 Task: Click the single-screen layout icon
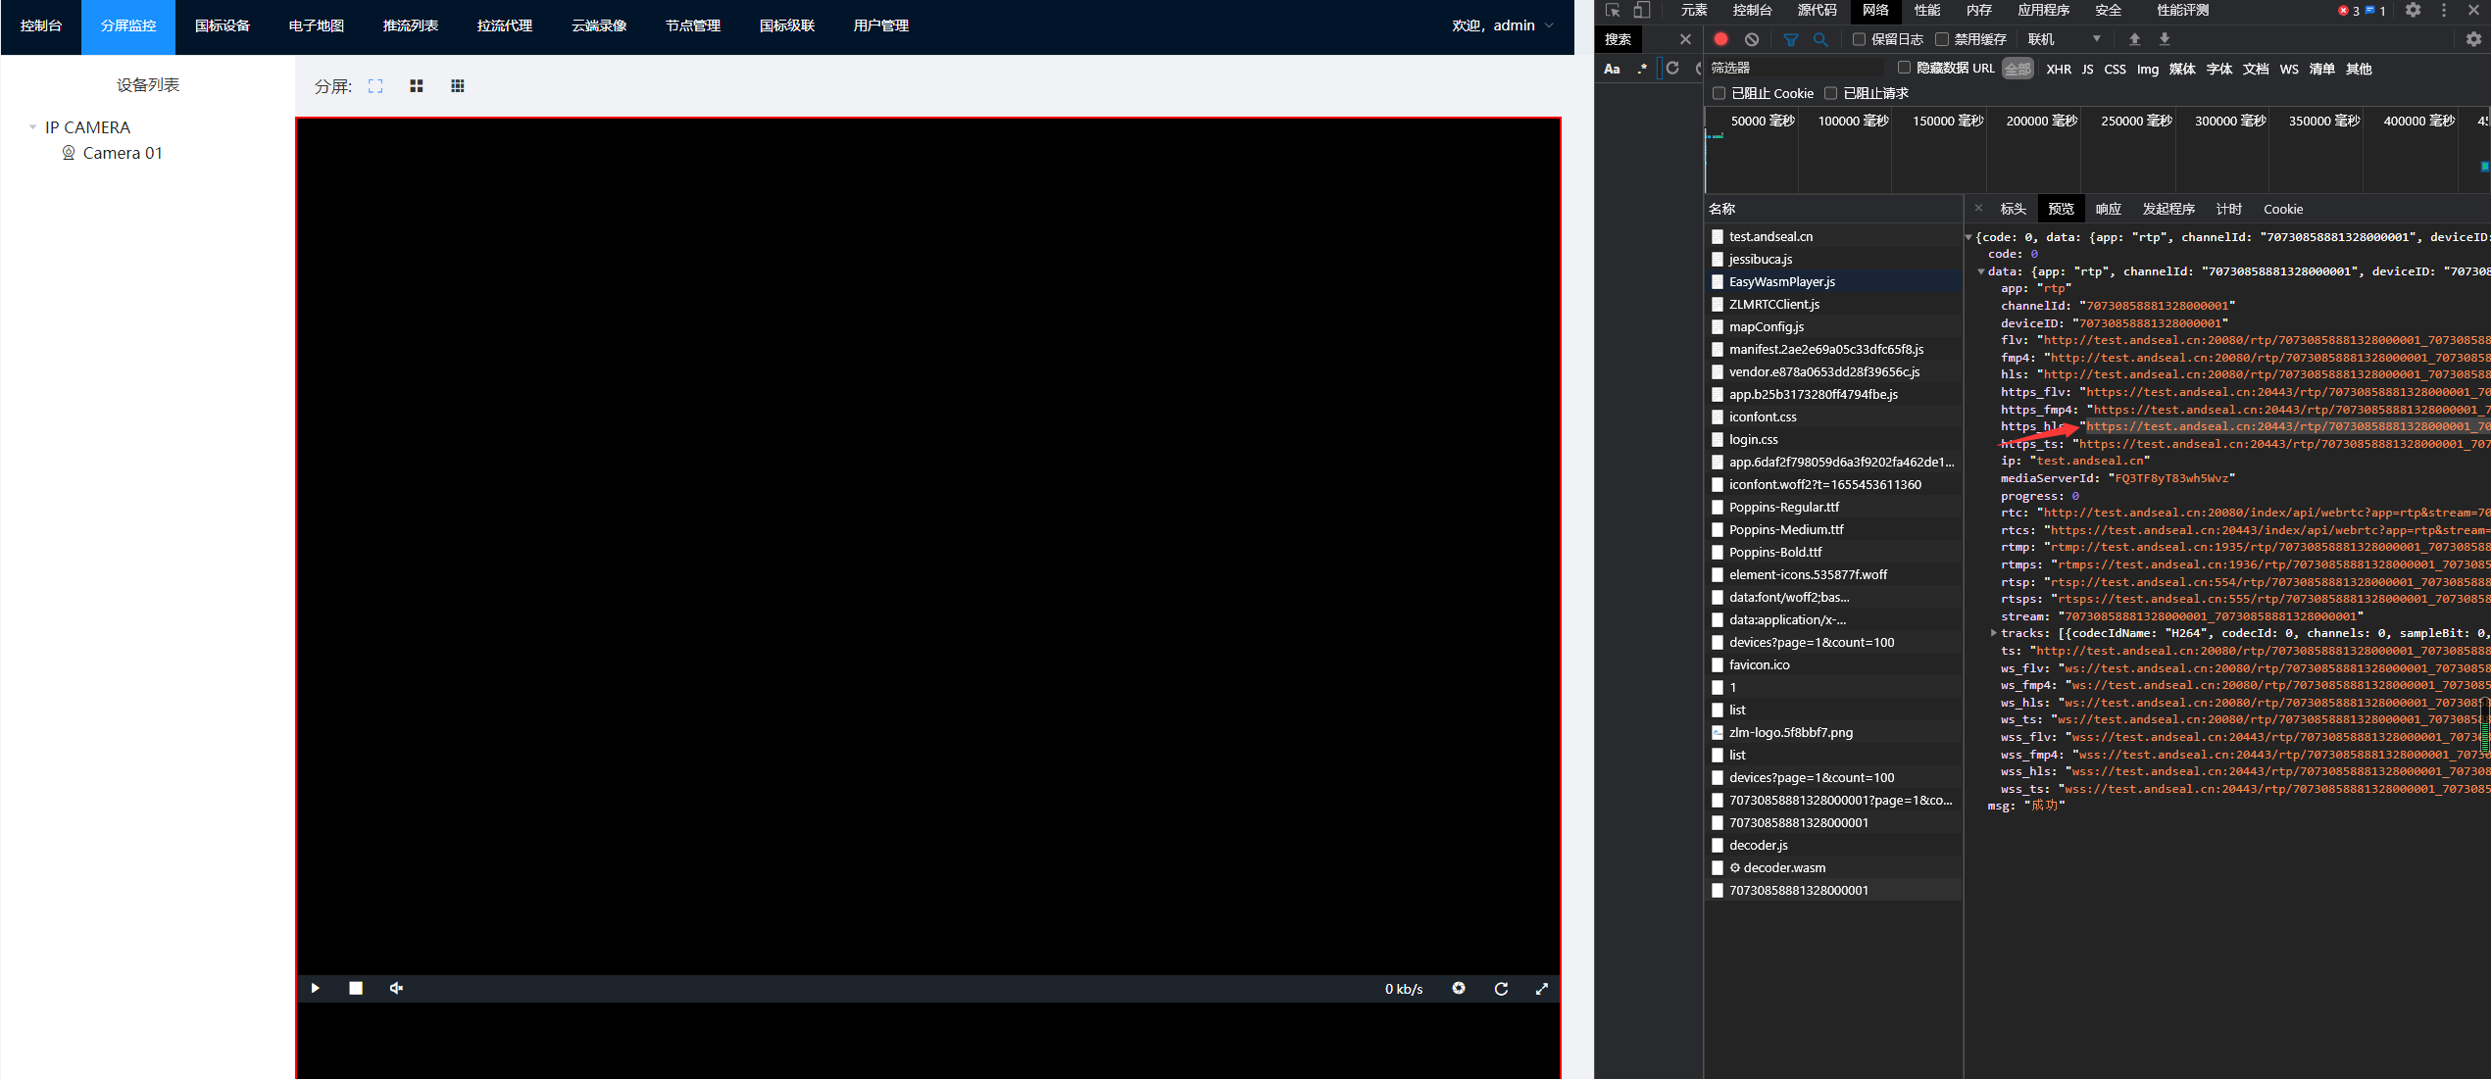pyautogui.click(x=375, y=86)
